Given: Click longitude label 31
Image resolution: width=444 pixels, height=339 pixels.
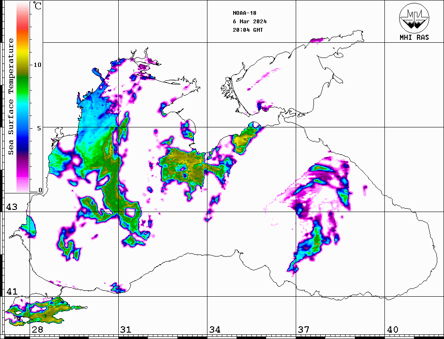Looking at the screenshot, I should pyautogui.click(x=126, y=330).
